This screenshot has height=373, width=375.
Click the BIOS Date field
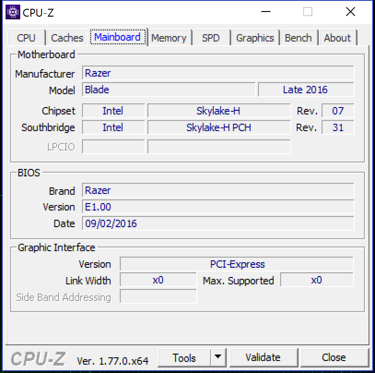[x=218, y=223]
